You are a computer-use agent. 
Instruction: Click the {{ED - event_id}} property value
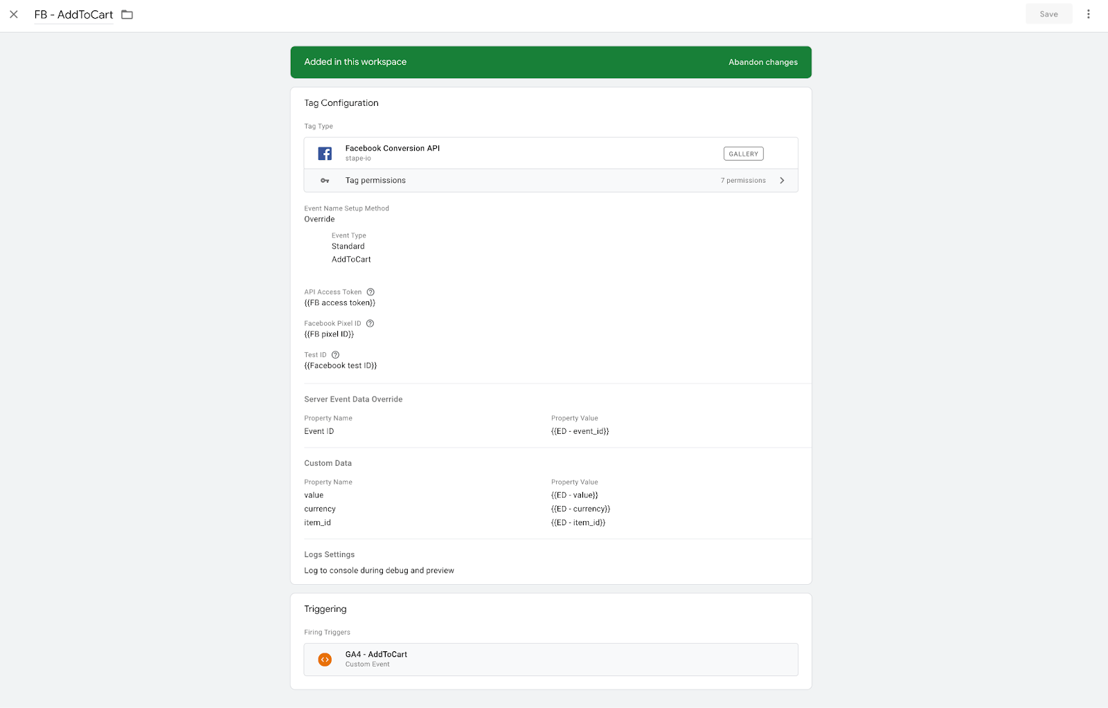(x=580, y=431)
